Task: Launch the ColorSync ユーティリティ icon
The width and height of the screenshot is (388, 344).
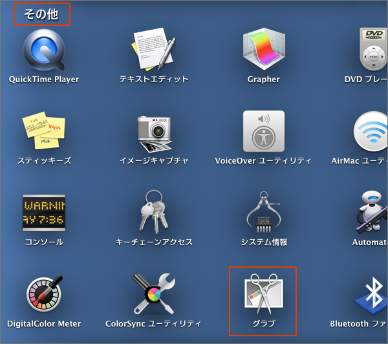Action: tap(154, 294)
